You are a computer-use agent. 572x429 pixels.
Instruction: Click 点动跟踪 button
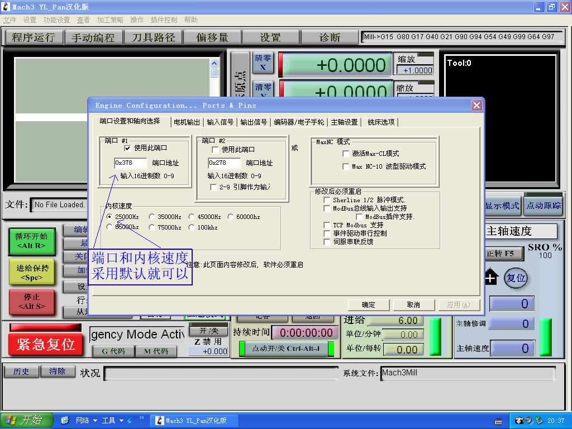pyautogui.click(x=543, y=206)
